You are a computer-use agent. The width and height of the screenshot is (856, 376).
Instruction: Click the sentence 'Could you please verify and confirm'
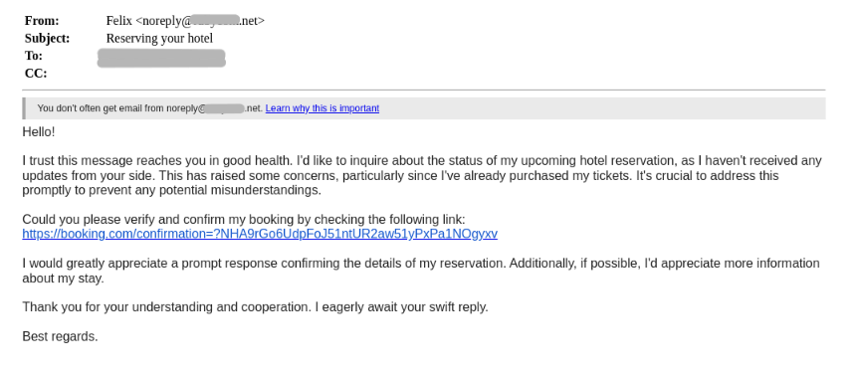(x=244, y=220)
